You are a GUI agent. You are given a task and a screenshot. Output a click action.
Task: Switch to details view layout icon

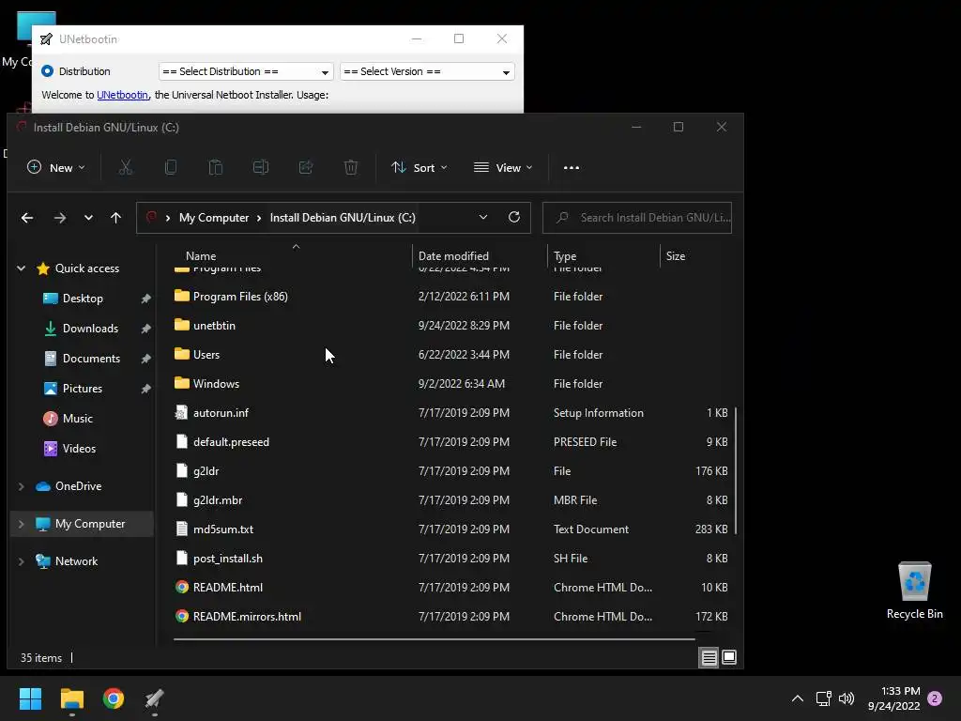coord(709,658)
